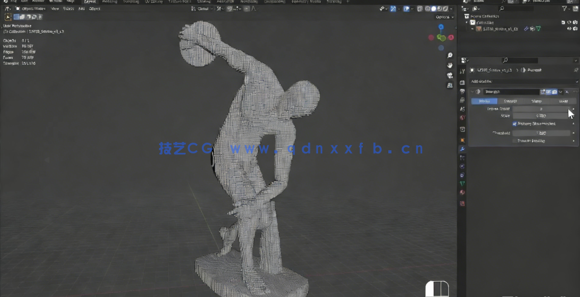The width and height of the screenshot is (580, 297).
Task: Select the Voxel mode in the Remesh modifier
Action: tap(563, 101)
